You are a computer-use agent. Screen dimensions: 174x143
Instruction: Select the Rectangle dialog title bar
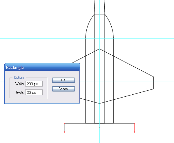[42, 67]
